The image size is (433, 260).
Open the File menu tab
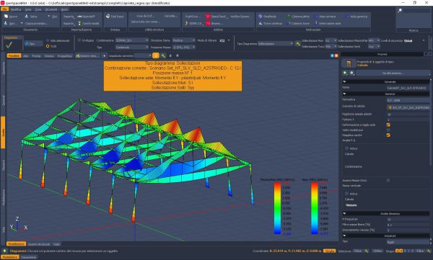pos(5,9)
